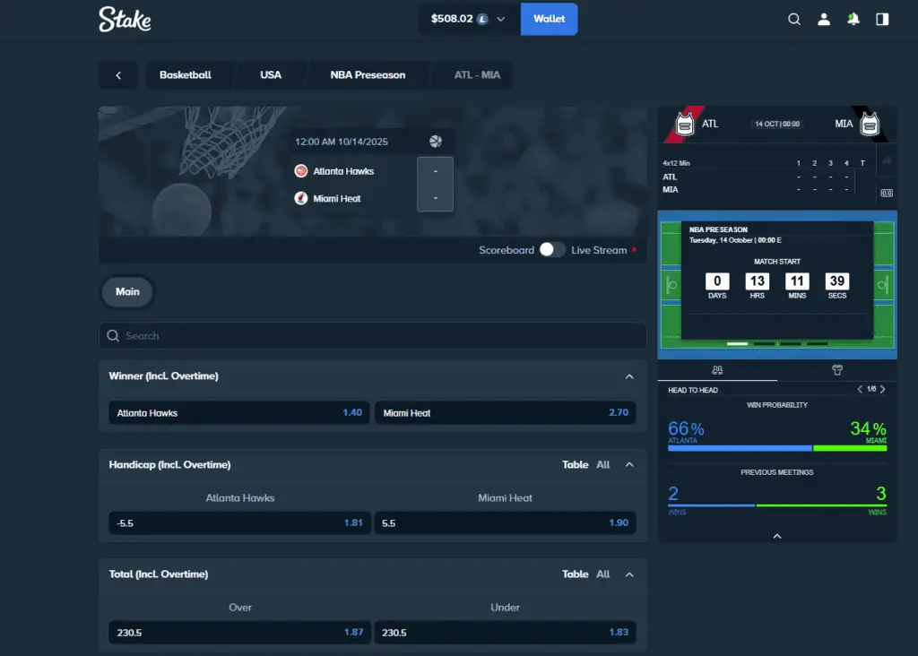Screen dimensions: 918x656
Task: Toggle the sidebar panel icon in header
Action: coord(882,19)
